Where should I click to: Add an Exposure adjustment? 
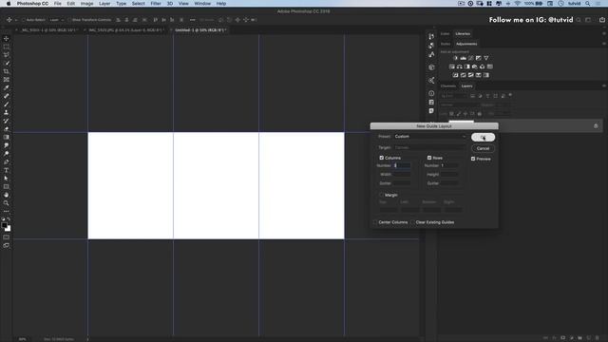(x=479, y=58)
